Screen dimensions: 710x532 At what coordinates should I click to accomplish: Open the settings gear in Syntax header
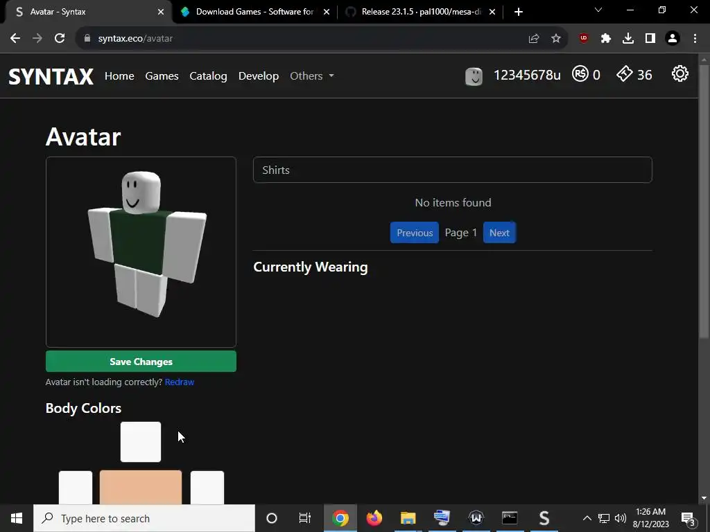click(x=679, y=73)
